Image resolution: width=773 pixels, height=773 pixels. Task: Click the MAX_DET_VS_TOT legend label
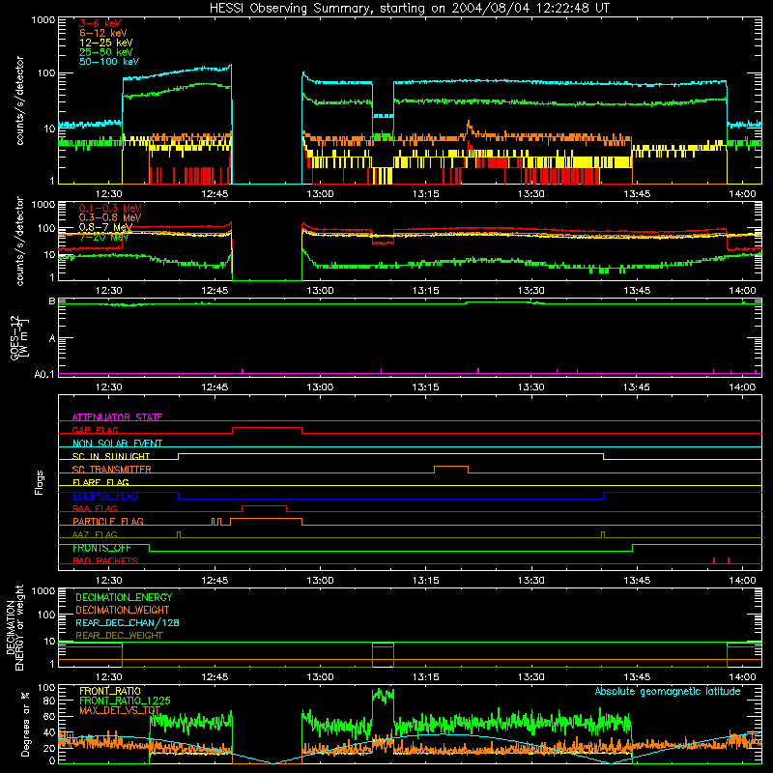120,710
